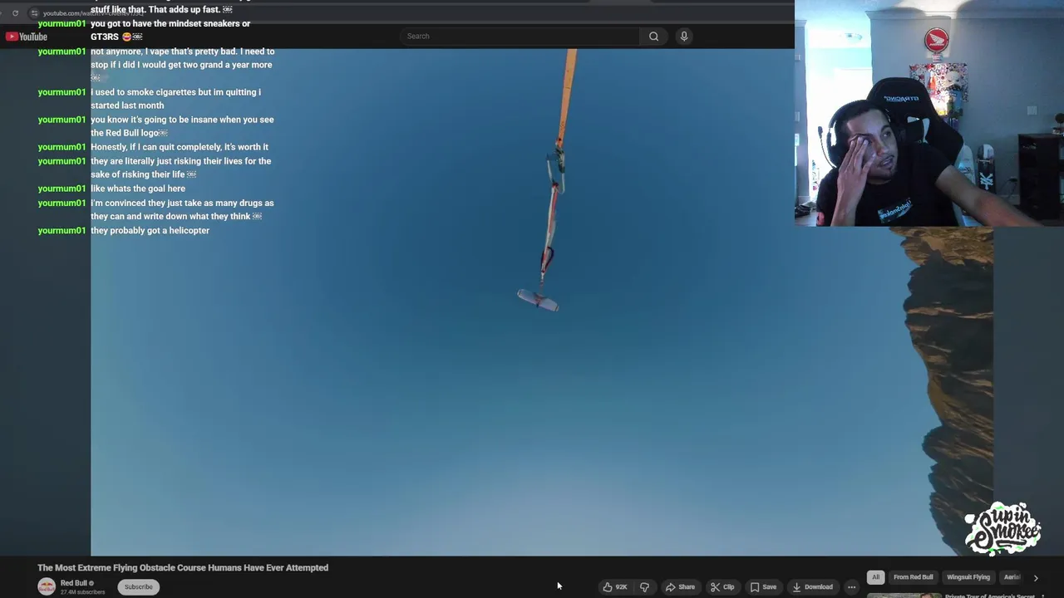Open more actions three-dot menu
This screenshot has height=598, width=1064.
tap(851, 587)
